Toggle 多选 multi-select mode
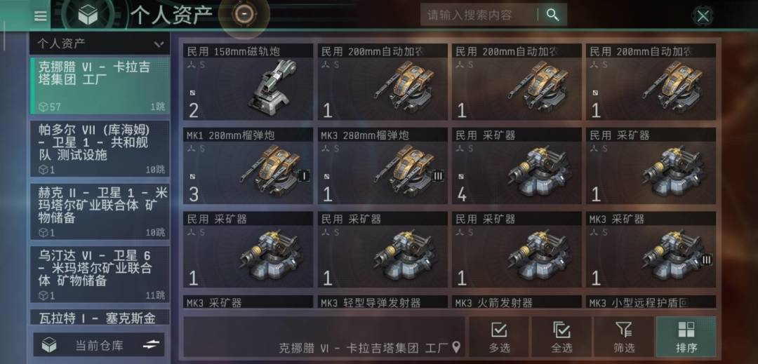The height and width of the screenshot is (364, 758). (498, 337)
